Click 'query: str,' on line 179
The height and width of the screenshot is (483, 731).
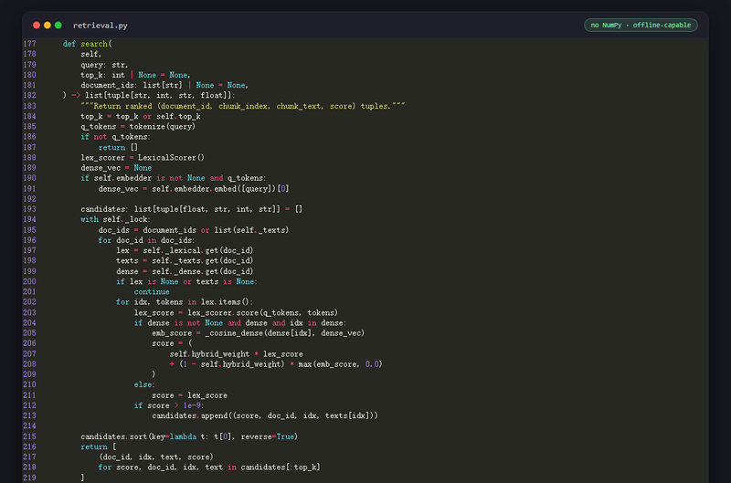point(104,65)
